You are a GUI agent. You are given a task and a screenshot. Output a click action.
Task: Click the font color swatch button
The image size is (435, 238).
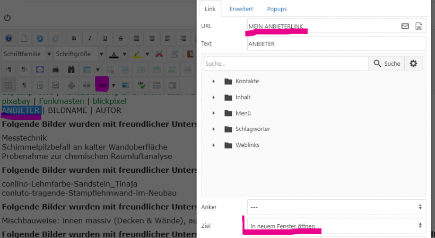coord(114,54)
